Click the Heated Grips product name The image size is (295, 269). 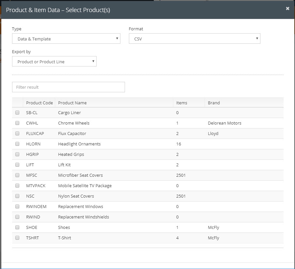point(71,154)
